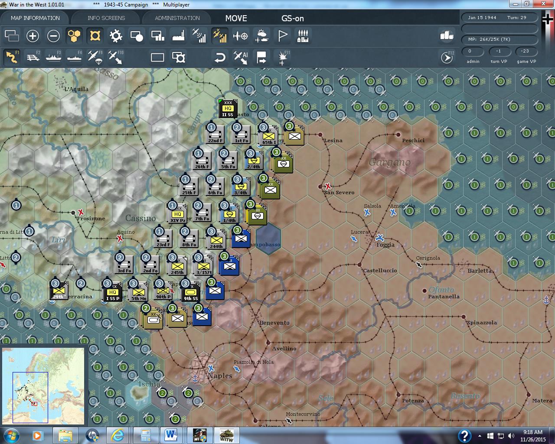The width and height of the screenshot is (555, 444).
Task: Select the 65th I infantry counter
Action: click(x=268, y=137)
